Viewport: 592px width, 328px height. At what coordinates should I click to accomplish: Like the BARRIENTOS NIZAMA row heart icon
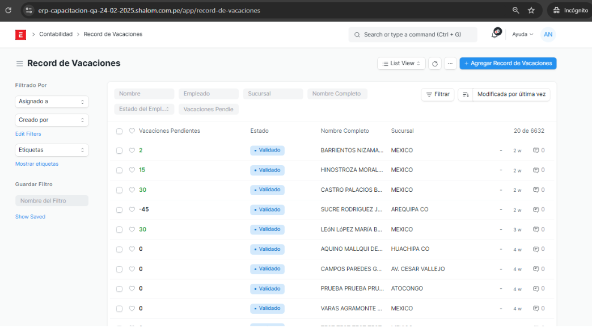point(132,150)
